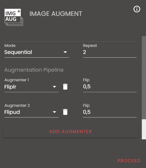Select the Sequential mode field
Image resolution: width=146 pixels, height=168 pixels.
(37, 52)
